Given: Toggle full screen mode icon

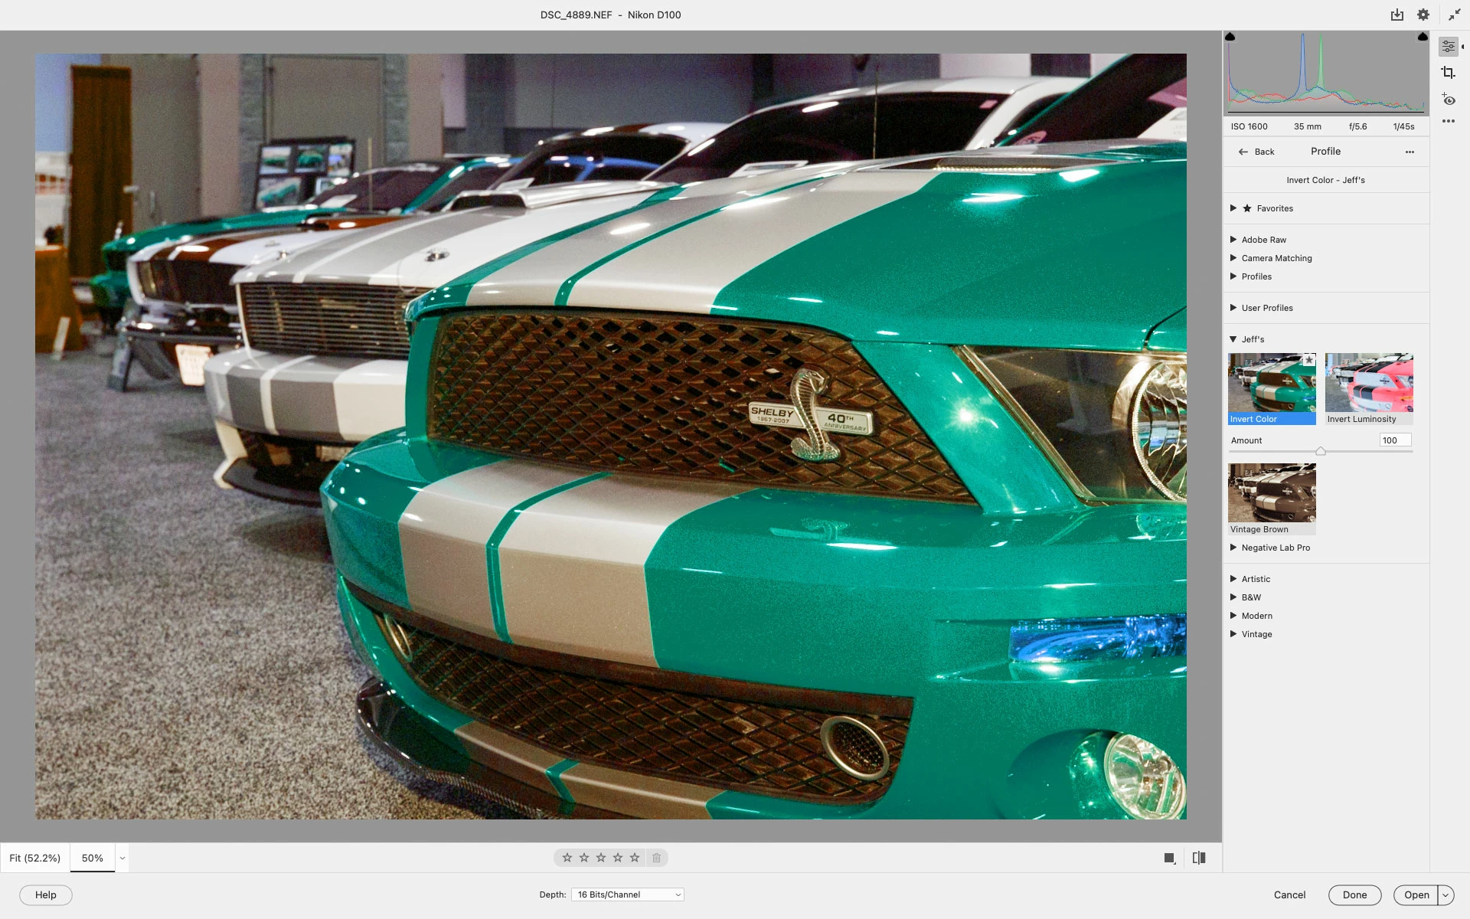Looking at the screenshot, I should [1454, 15].
